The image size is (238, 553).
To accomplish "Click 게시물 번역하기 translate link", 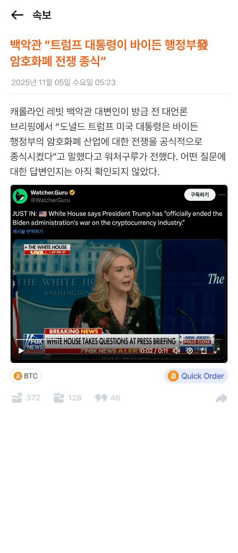I will pos(28,232).
